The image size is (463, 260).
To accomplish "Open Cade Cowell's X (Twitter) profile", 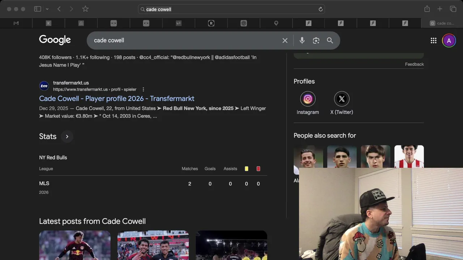I will [x=341, y=103].
